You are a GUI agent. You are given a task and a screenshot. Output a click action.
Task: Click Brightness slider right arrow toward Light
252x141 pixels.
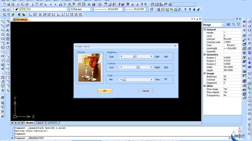[151, 56]
